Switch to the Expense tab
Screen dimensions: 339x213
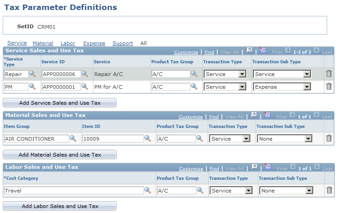pos(94,43)
